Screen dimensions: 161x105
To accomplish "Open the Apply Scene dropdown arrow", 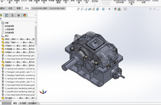I will point(122,9).
